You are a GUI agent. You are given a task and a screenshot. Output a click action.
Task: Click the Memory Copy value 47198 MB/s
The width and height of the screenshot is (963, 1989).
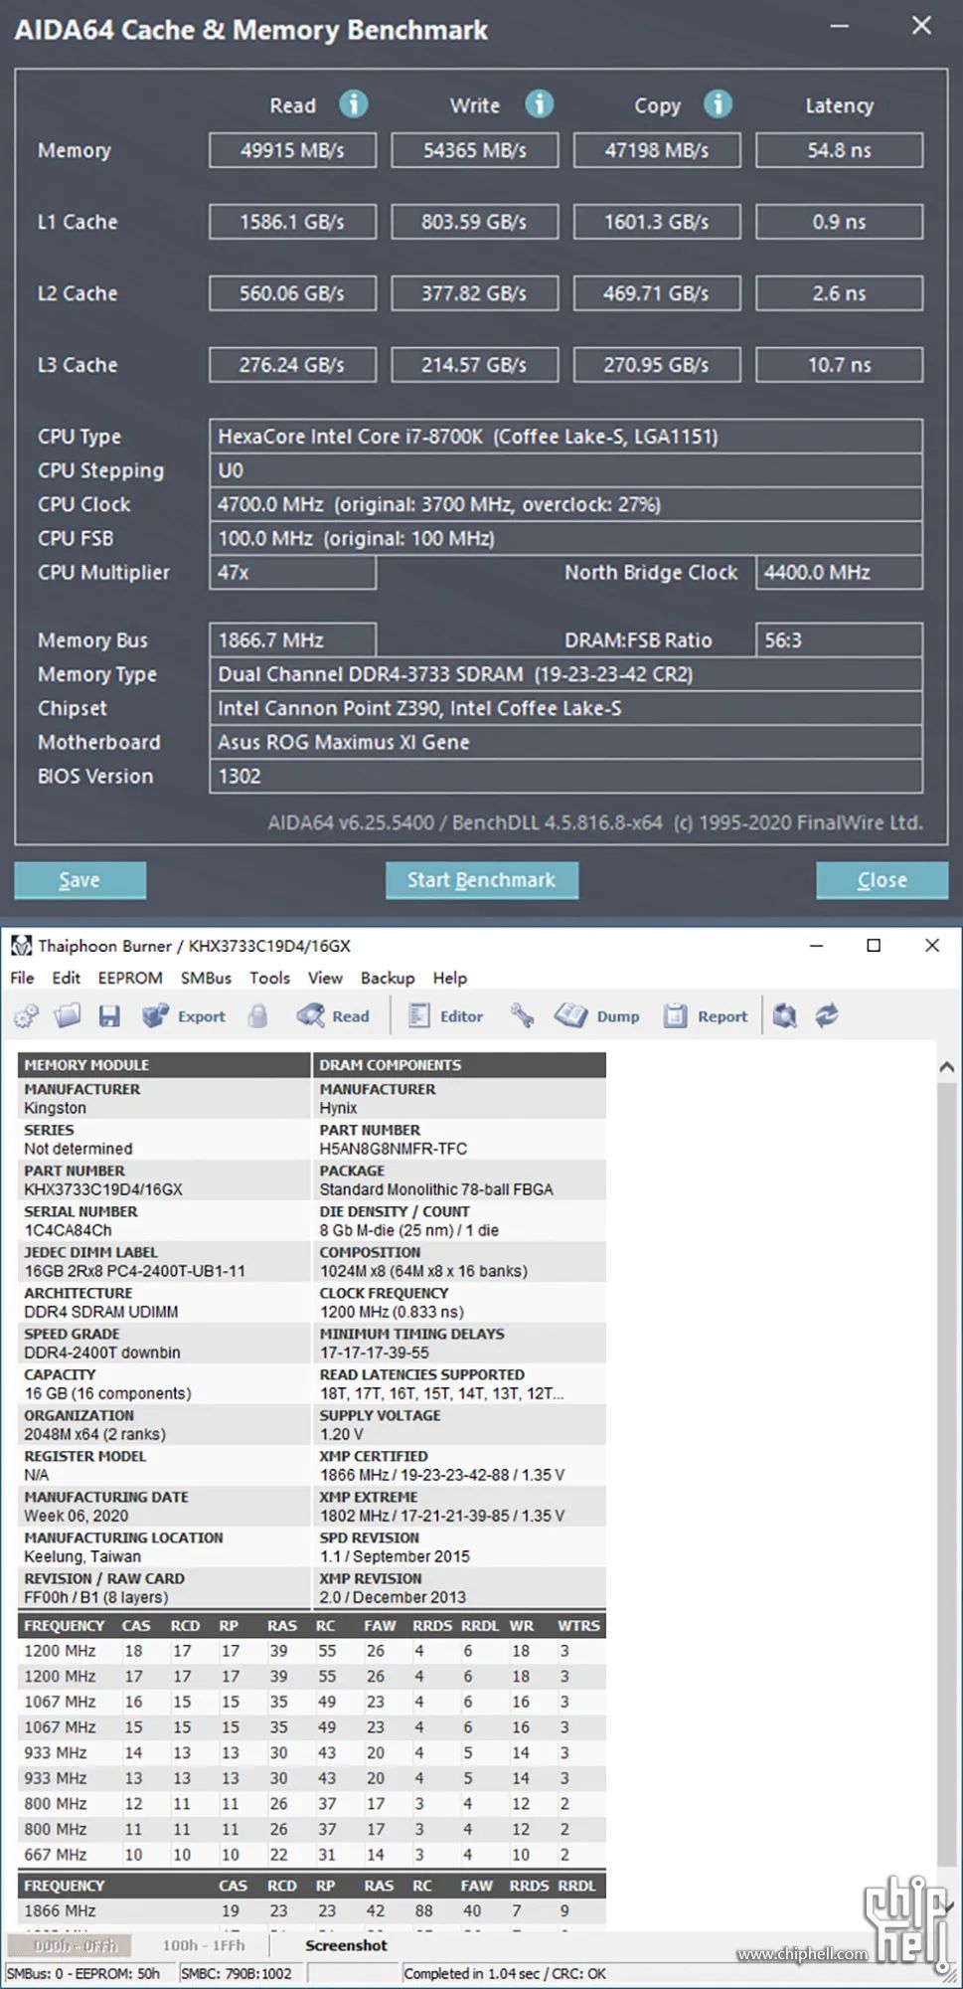[657, 150]
